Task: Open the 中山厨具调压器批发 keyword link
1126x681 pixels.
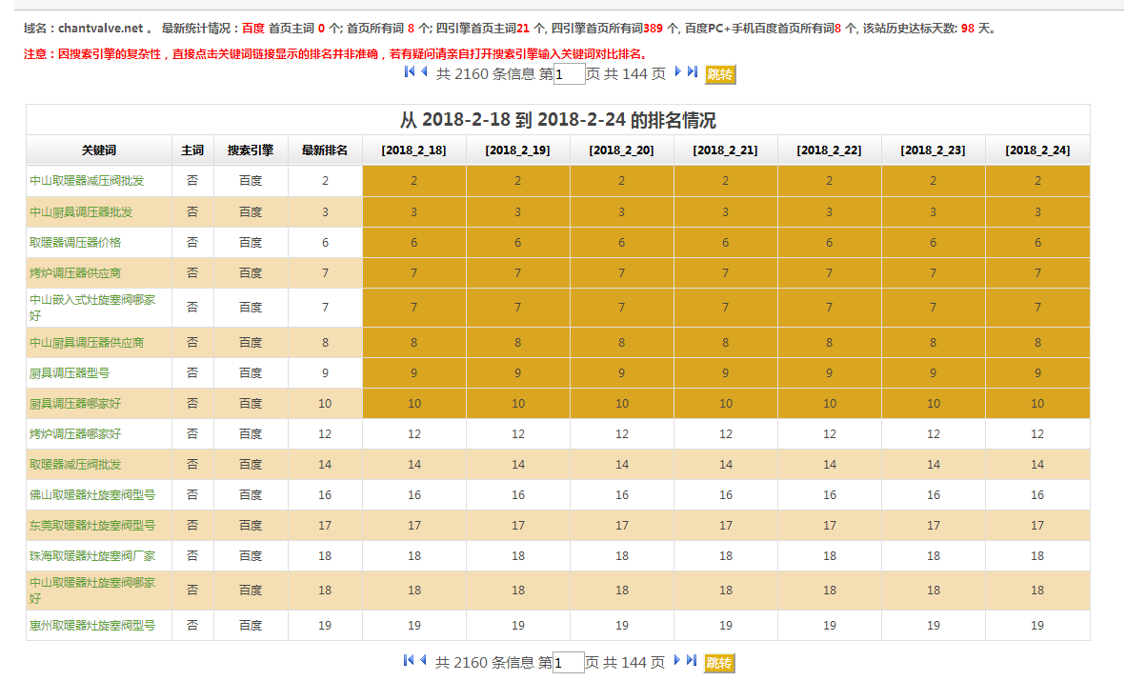Action: (81, 211)
